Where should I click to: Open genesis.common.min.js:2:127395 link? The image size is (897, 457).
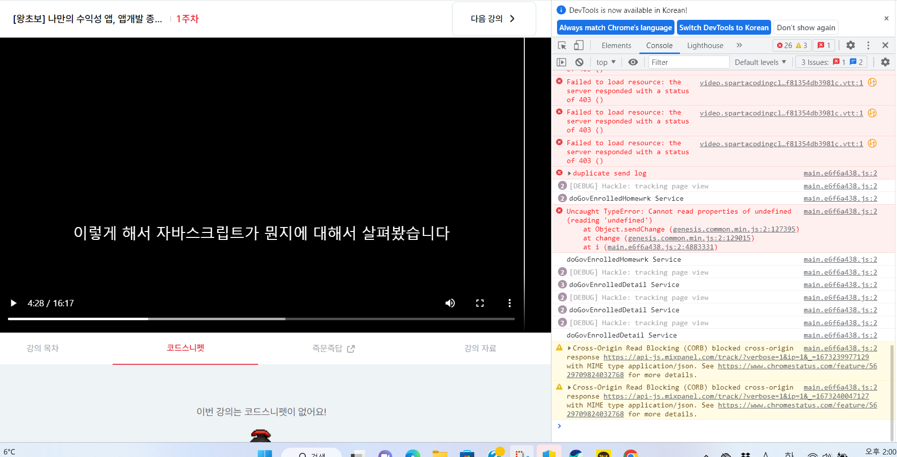pos(734,229)
